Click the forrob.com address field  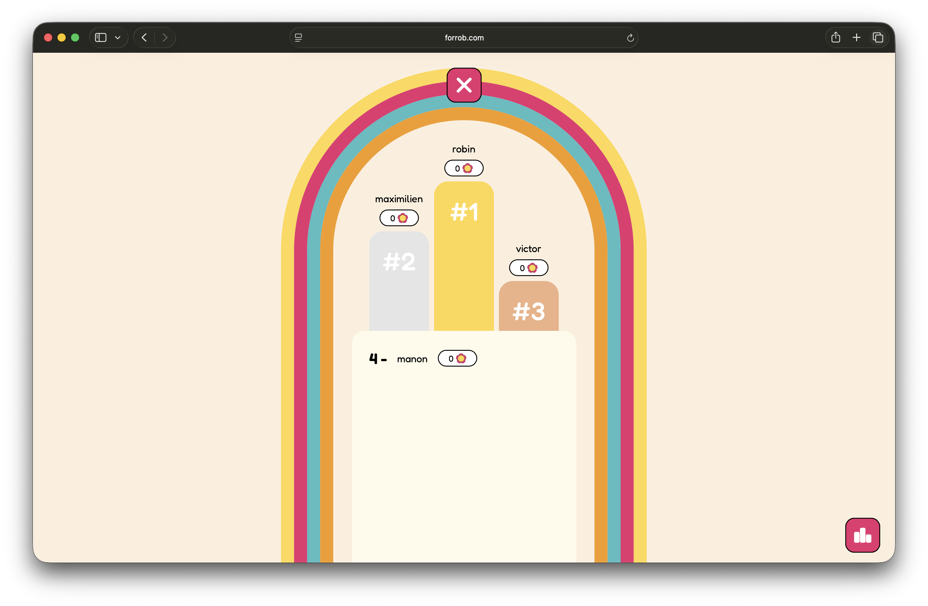click(464, 38)
